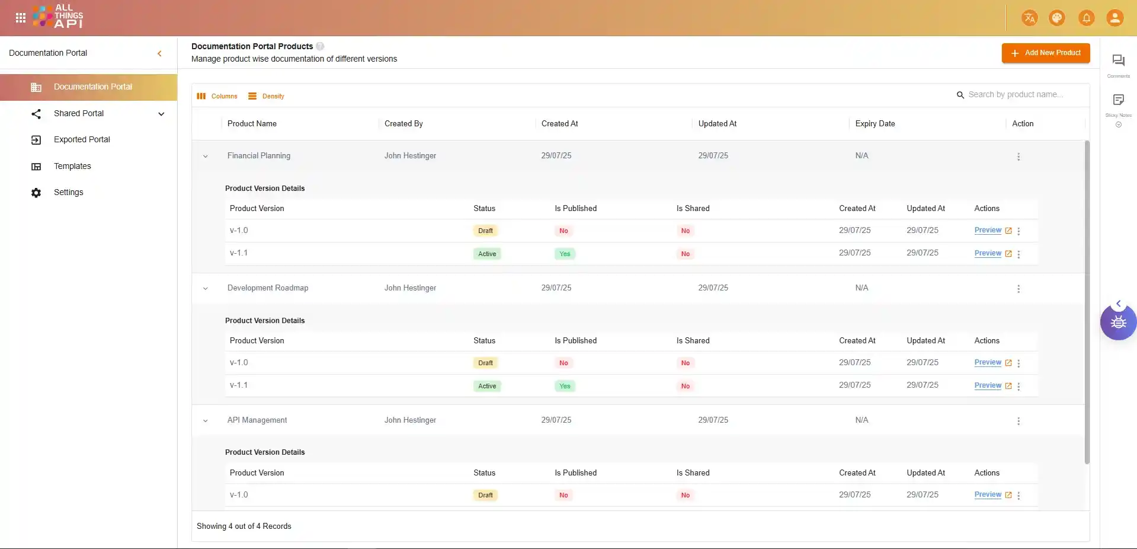Image resolution: width=1137 pixels, height=549 pixels.
Task: Click the language translate icon
Action: [1029, 18]
